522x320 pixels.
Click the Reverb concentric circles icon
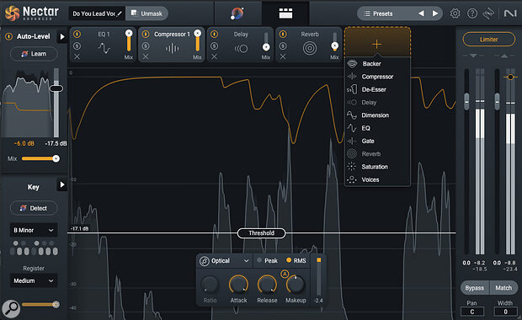point(310,49)
